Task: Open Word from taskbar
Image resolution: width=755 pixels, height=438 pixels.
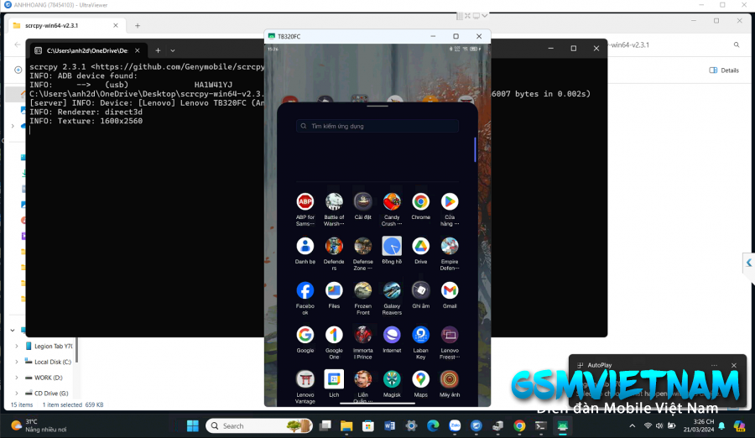Action: 389,426
